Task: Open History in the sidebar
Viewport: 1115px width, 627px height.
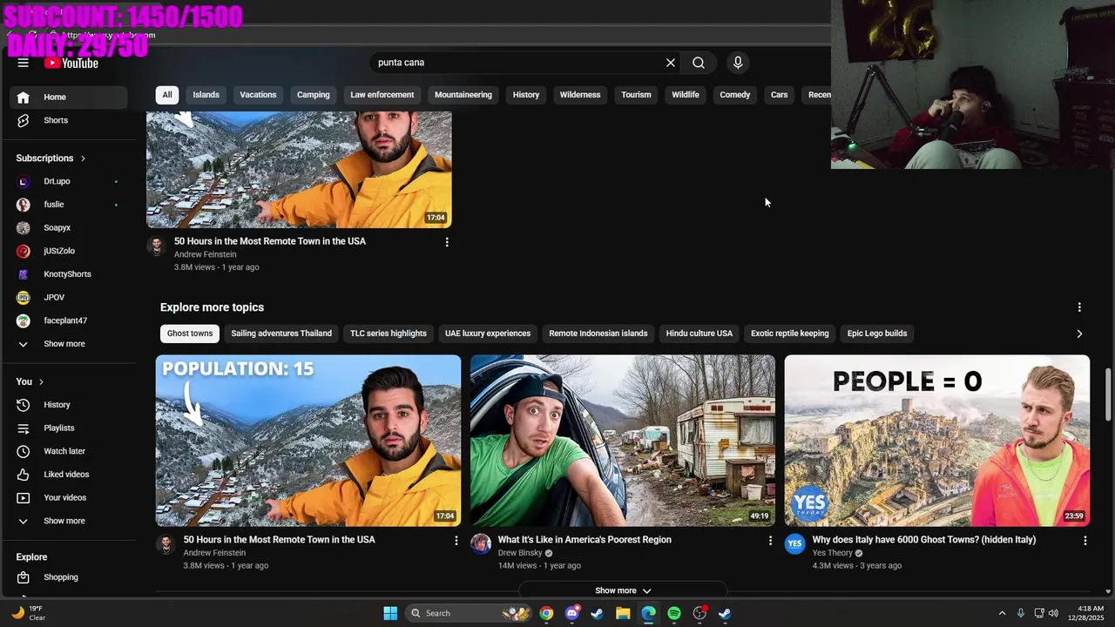Action: click(x=69, y=405)
